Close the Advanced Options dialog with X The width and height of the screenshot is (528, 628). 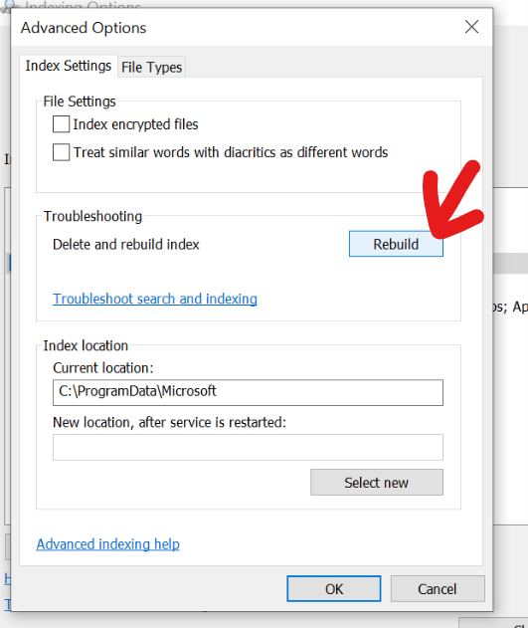tap(471, 27)
